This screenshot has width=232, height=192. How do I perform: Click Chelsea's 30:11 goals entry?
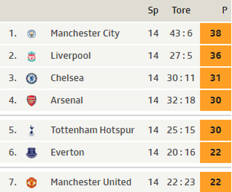[181, 78]
